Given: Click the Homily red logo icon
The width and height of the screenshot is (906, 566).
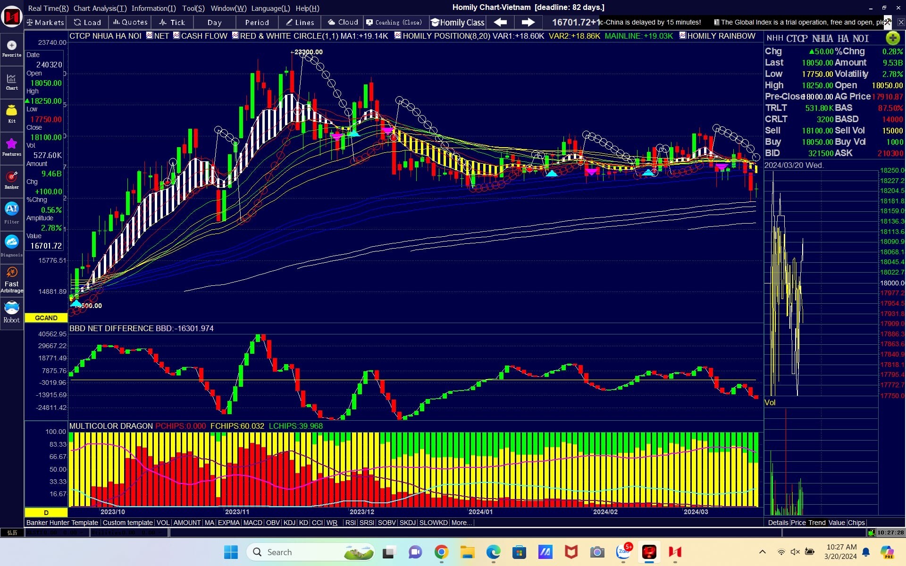Looking at the screenshot, I should pyautogui.click(x=12, y=17).
